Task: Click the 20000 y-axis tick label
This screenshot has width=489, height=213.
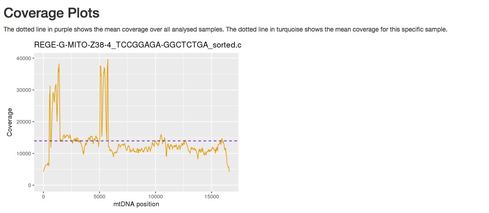Action: (24, 122)
